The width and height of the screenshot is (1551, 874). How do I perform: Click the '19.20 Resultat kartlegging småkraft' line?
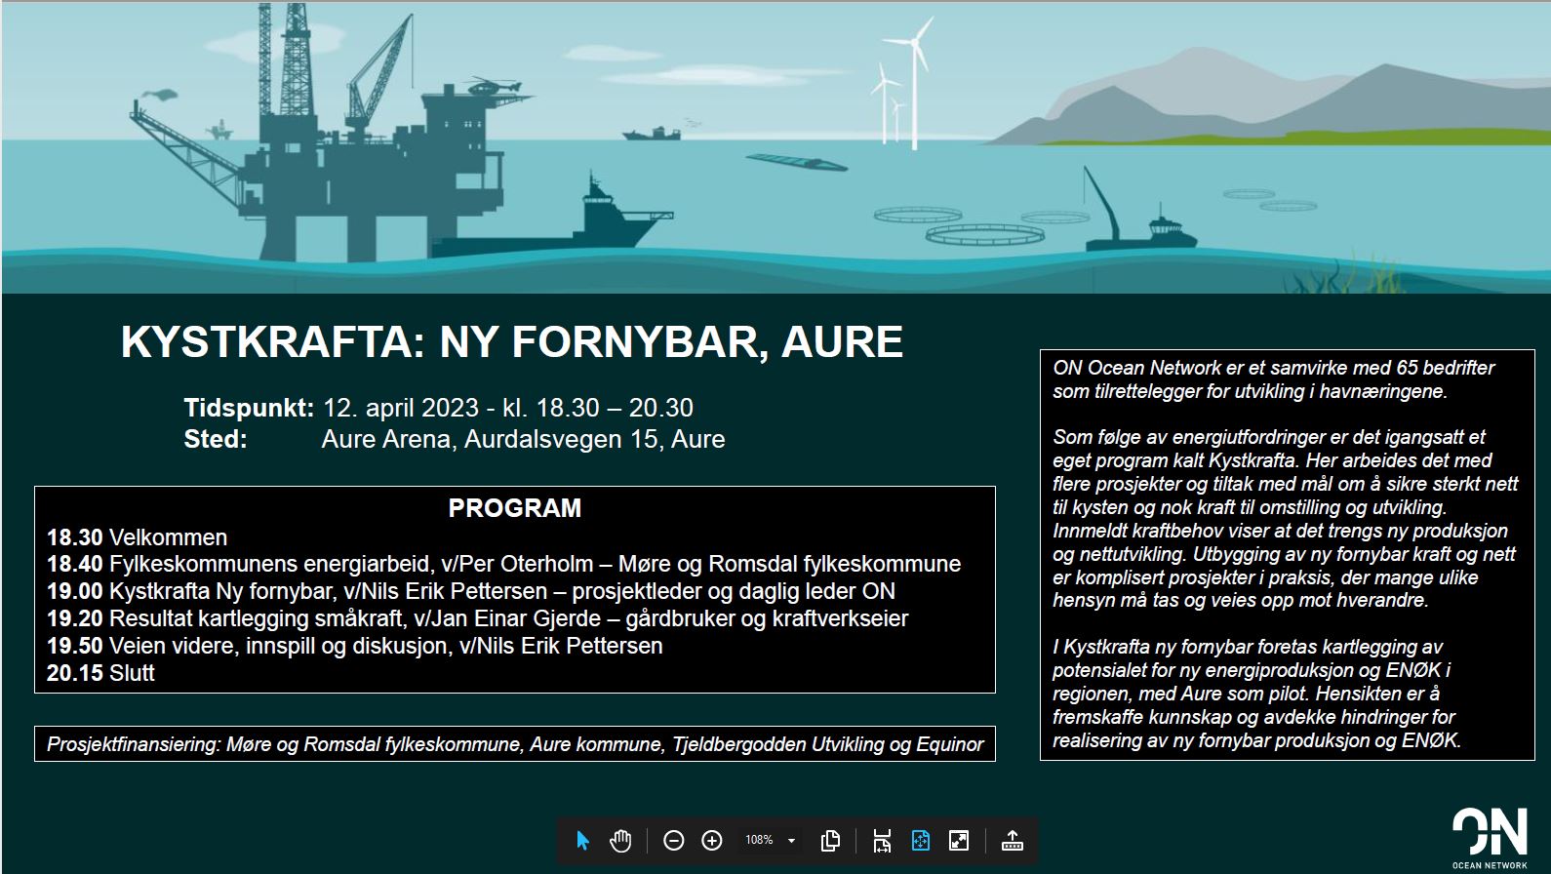pyautogui.click(x=478, y=618)
